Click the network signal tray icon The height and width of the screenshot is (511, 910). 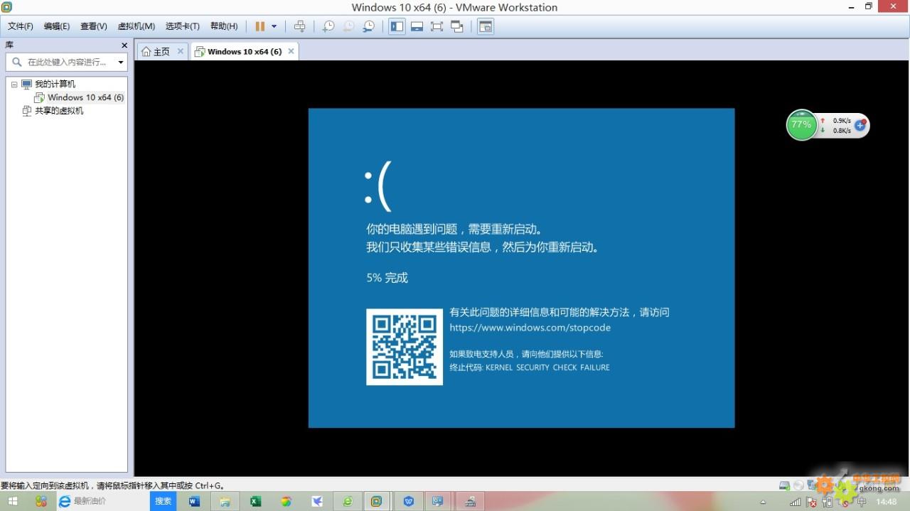point(795,502)
